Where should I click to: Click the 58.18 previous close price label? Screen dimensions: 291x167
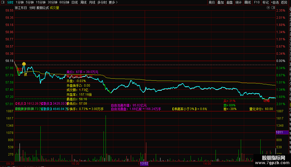(10, 61)
